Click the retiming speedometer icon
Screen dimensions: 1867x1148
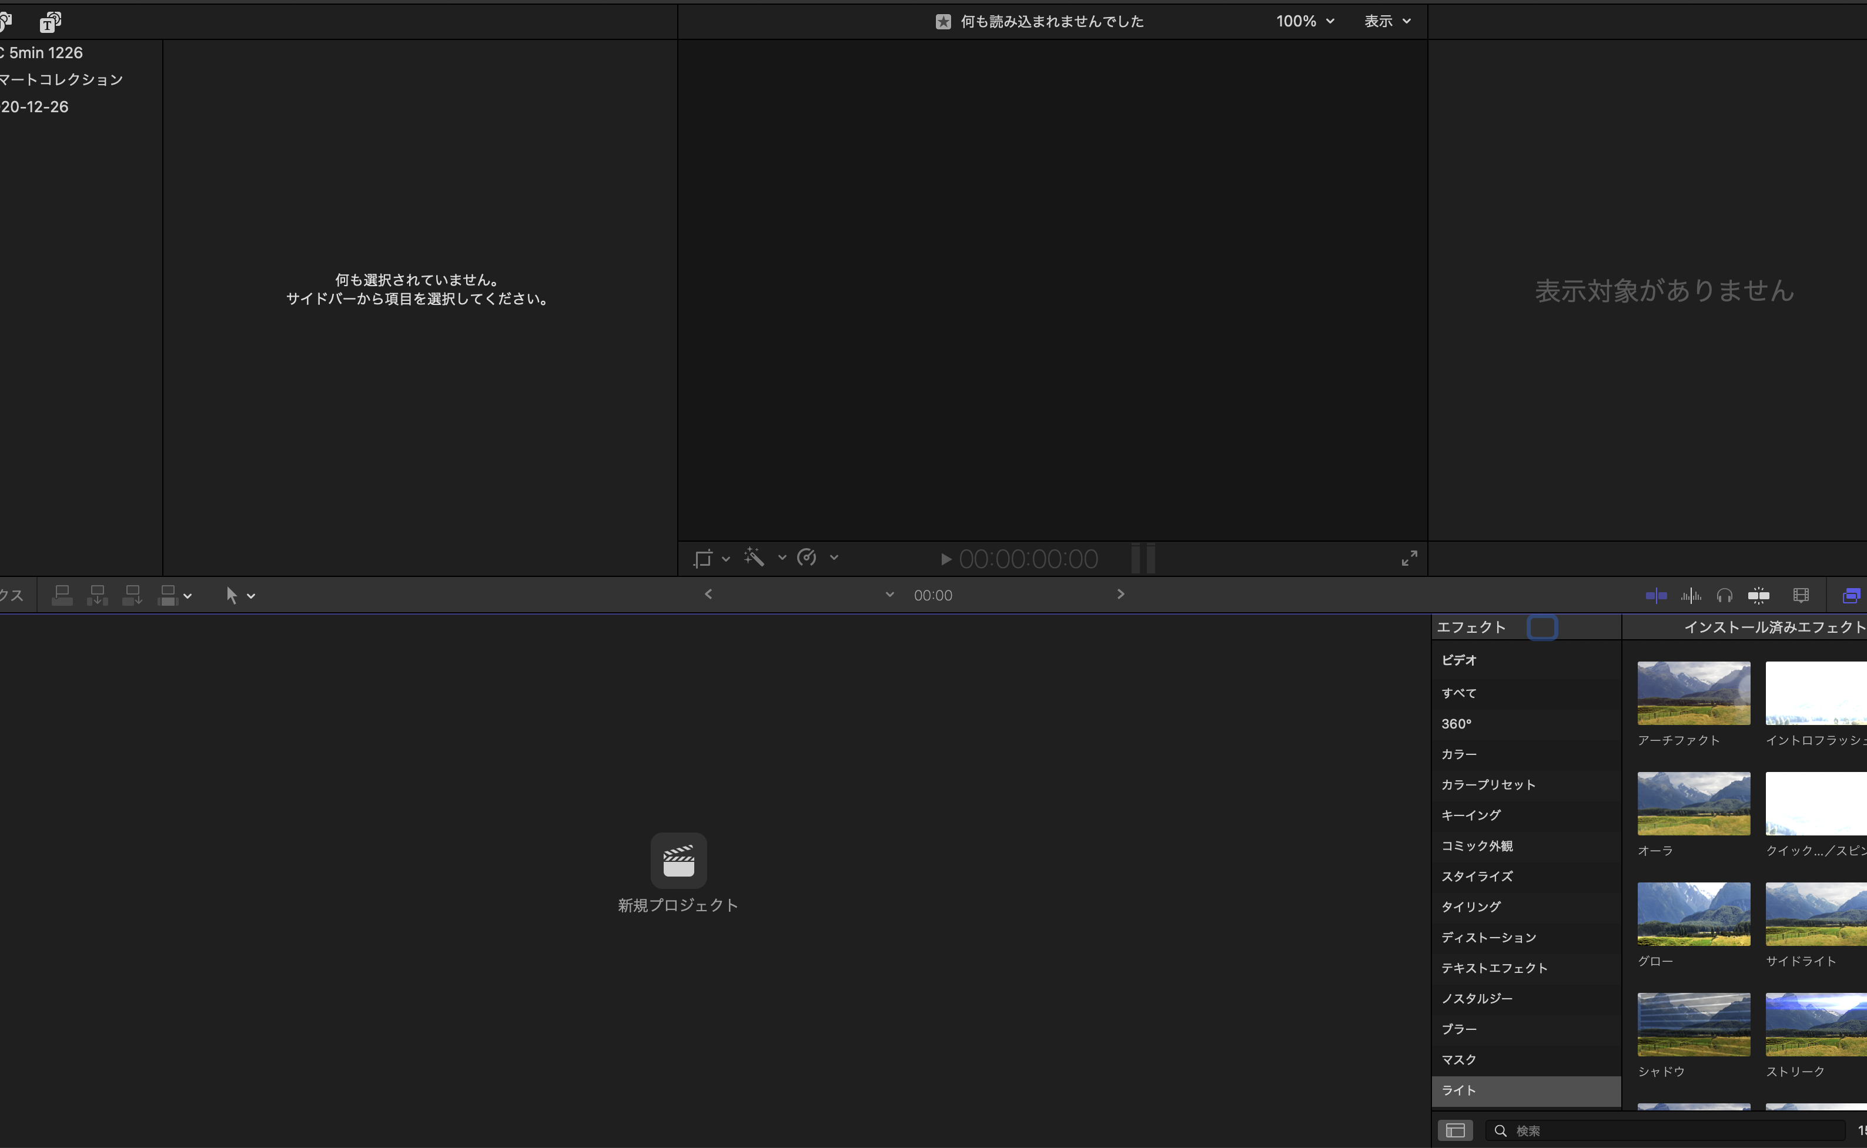pyautogui.click(x=807, y=558)
